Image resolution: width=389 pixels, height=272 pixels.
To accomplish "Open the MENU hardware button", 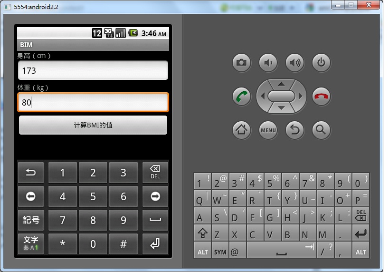I will tap(268, 130).
